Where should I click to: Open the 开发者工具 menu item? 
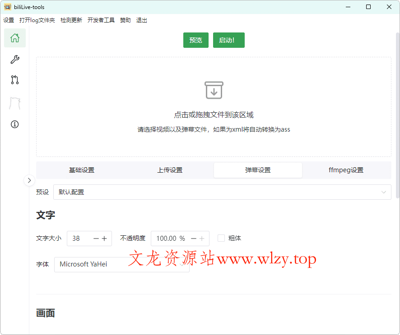[x=101, y=20]
